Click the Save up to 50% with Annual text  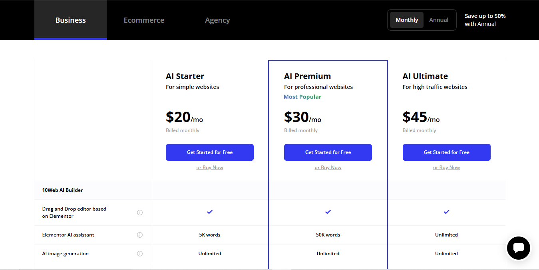point(485,20)
